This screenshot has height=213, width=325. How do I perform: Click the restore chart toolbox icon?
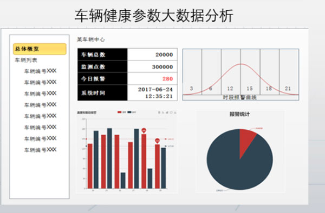[x=171, y=112]
